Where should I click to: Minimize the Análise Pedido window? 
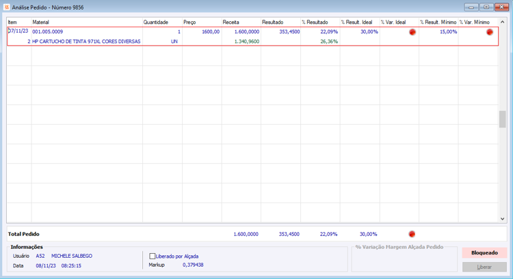click(x=471, y=7)
